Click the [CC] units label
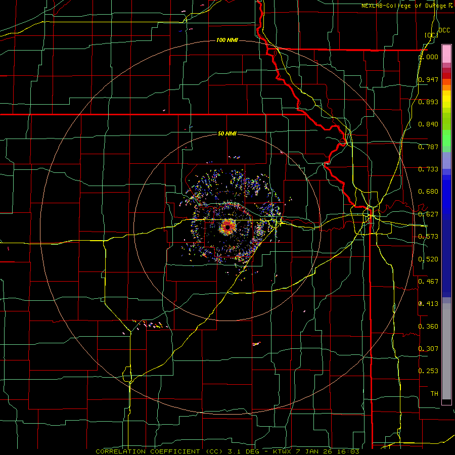The height and width of the screenshot is (455, 455). point(431,35)
